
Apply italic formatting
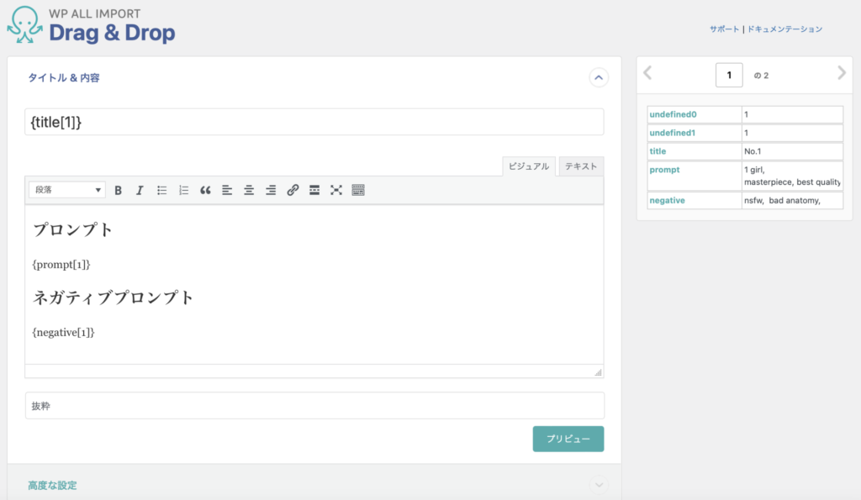[x=140, y=190]
